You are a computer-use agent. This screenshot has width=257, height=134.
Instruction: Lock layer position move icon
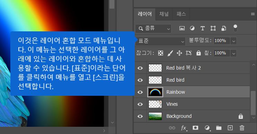179,53
